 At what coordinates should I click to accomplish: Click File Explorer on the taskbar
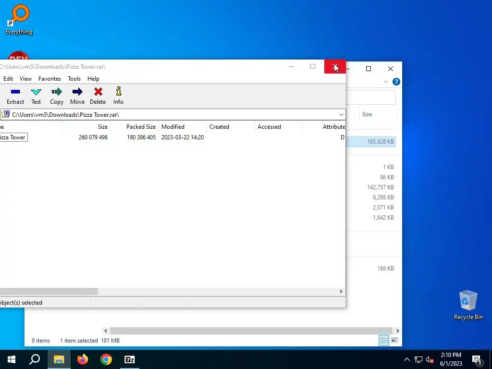(59, 359)
